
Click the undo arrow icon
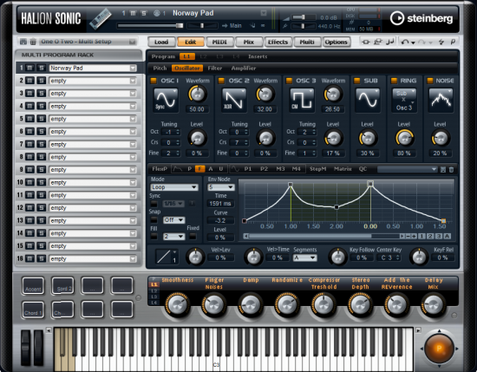[405, 42]
